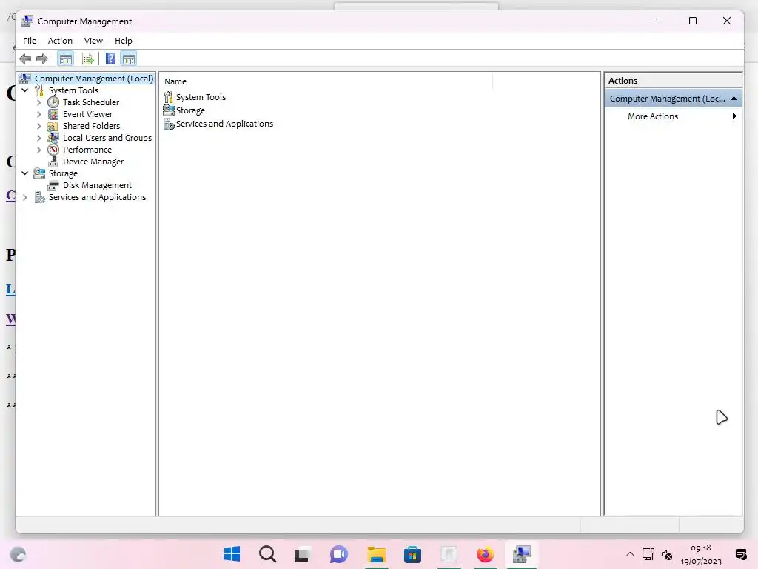Open the File menu

(30, 41)
